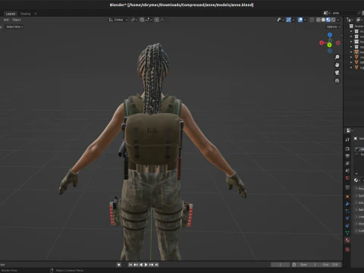This screenshot has height=273, width=364.
Task: Switch to solid viewport shading
Action: [323, 20]
